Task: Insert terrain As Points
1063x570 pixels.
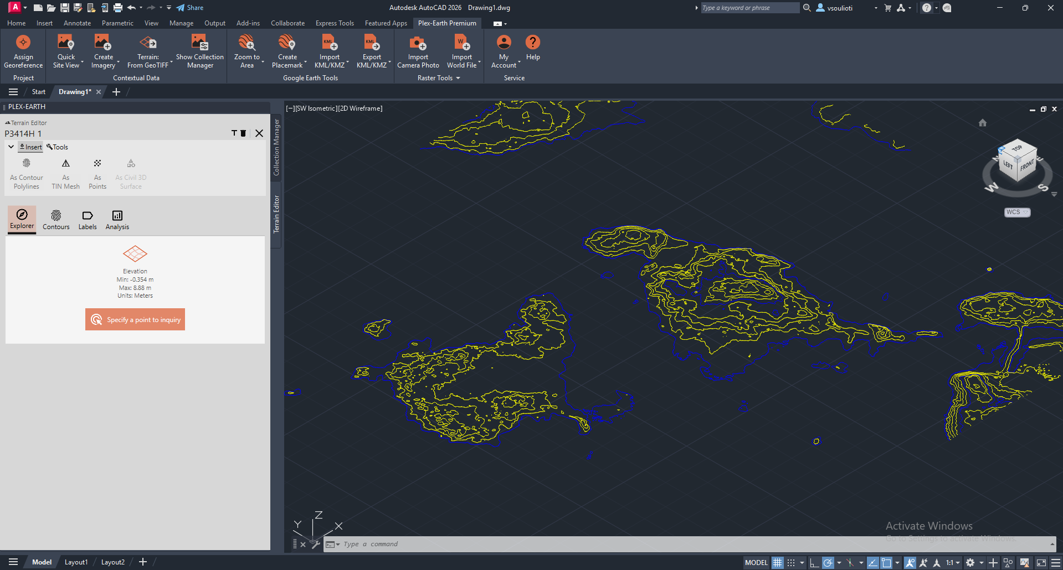Action: (97, 174)
